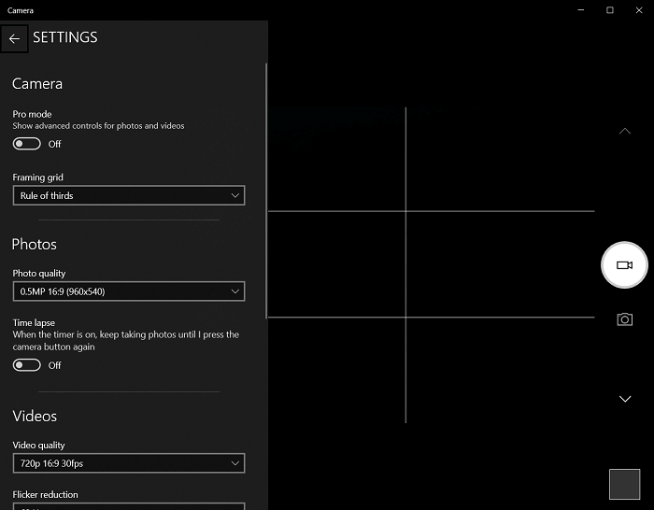654x510 pixels.
Task: Toggle Time lapse switch
Action: pos(27,365)
